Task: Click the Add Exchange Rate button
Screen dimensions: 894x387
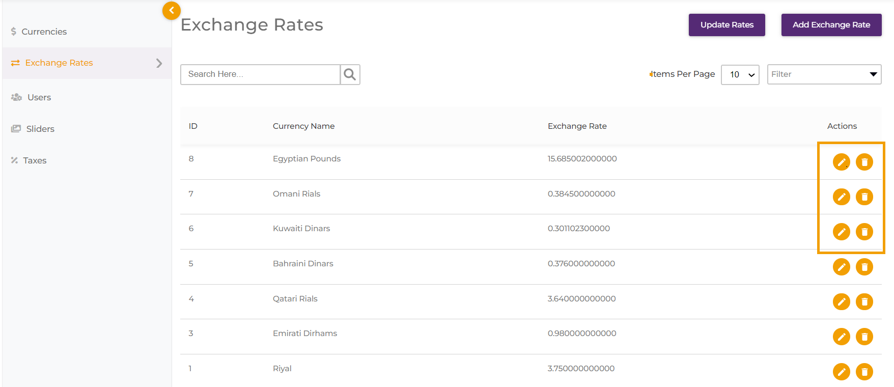Action: coord(831,25)
